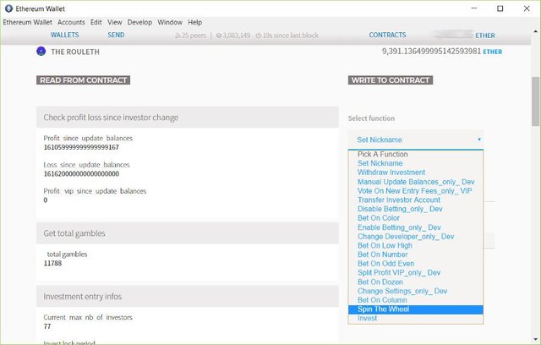541x345 pixels.
Task: Open the Help menu
Action: click(195, 22)
